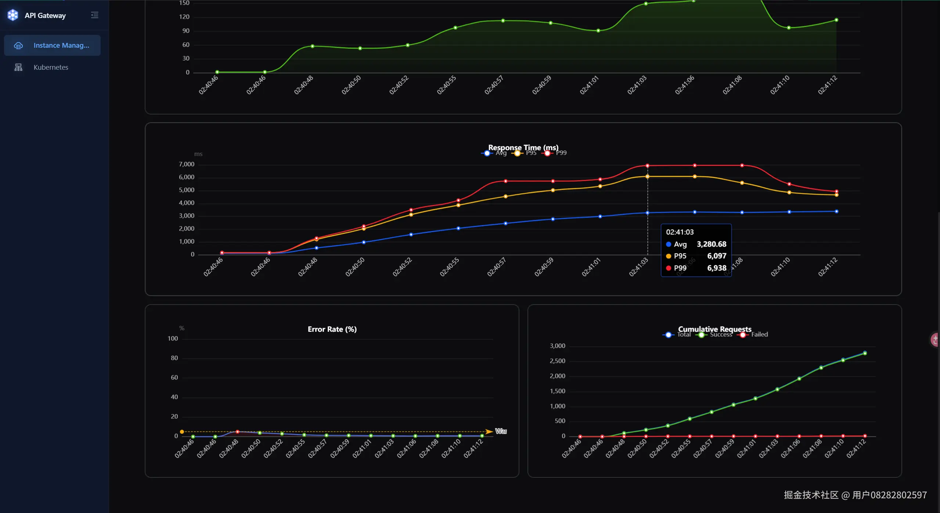The height and width of the screenshot is (513, 940).
Task: Click the green point at 02:41:10 in top chart
Action: [789, 28]
